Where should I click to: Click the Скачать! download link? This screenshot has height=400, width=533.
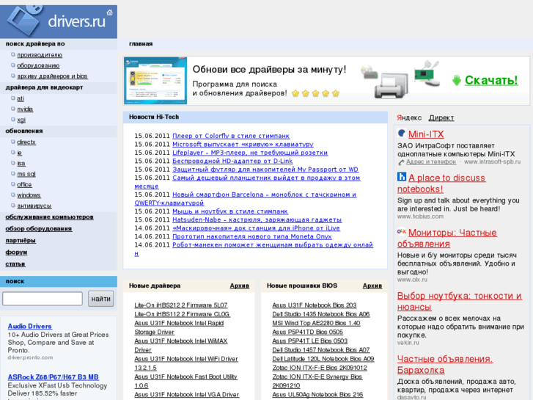491,80
